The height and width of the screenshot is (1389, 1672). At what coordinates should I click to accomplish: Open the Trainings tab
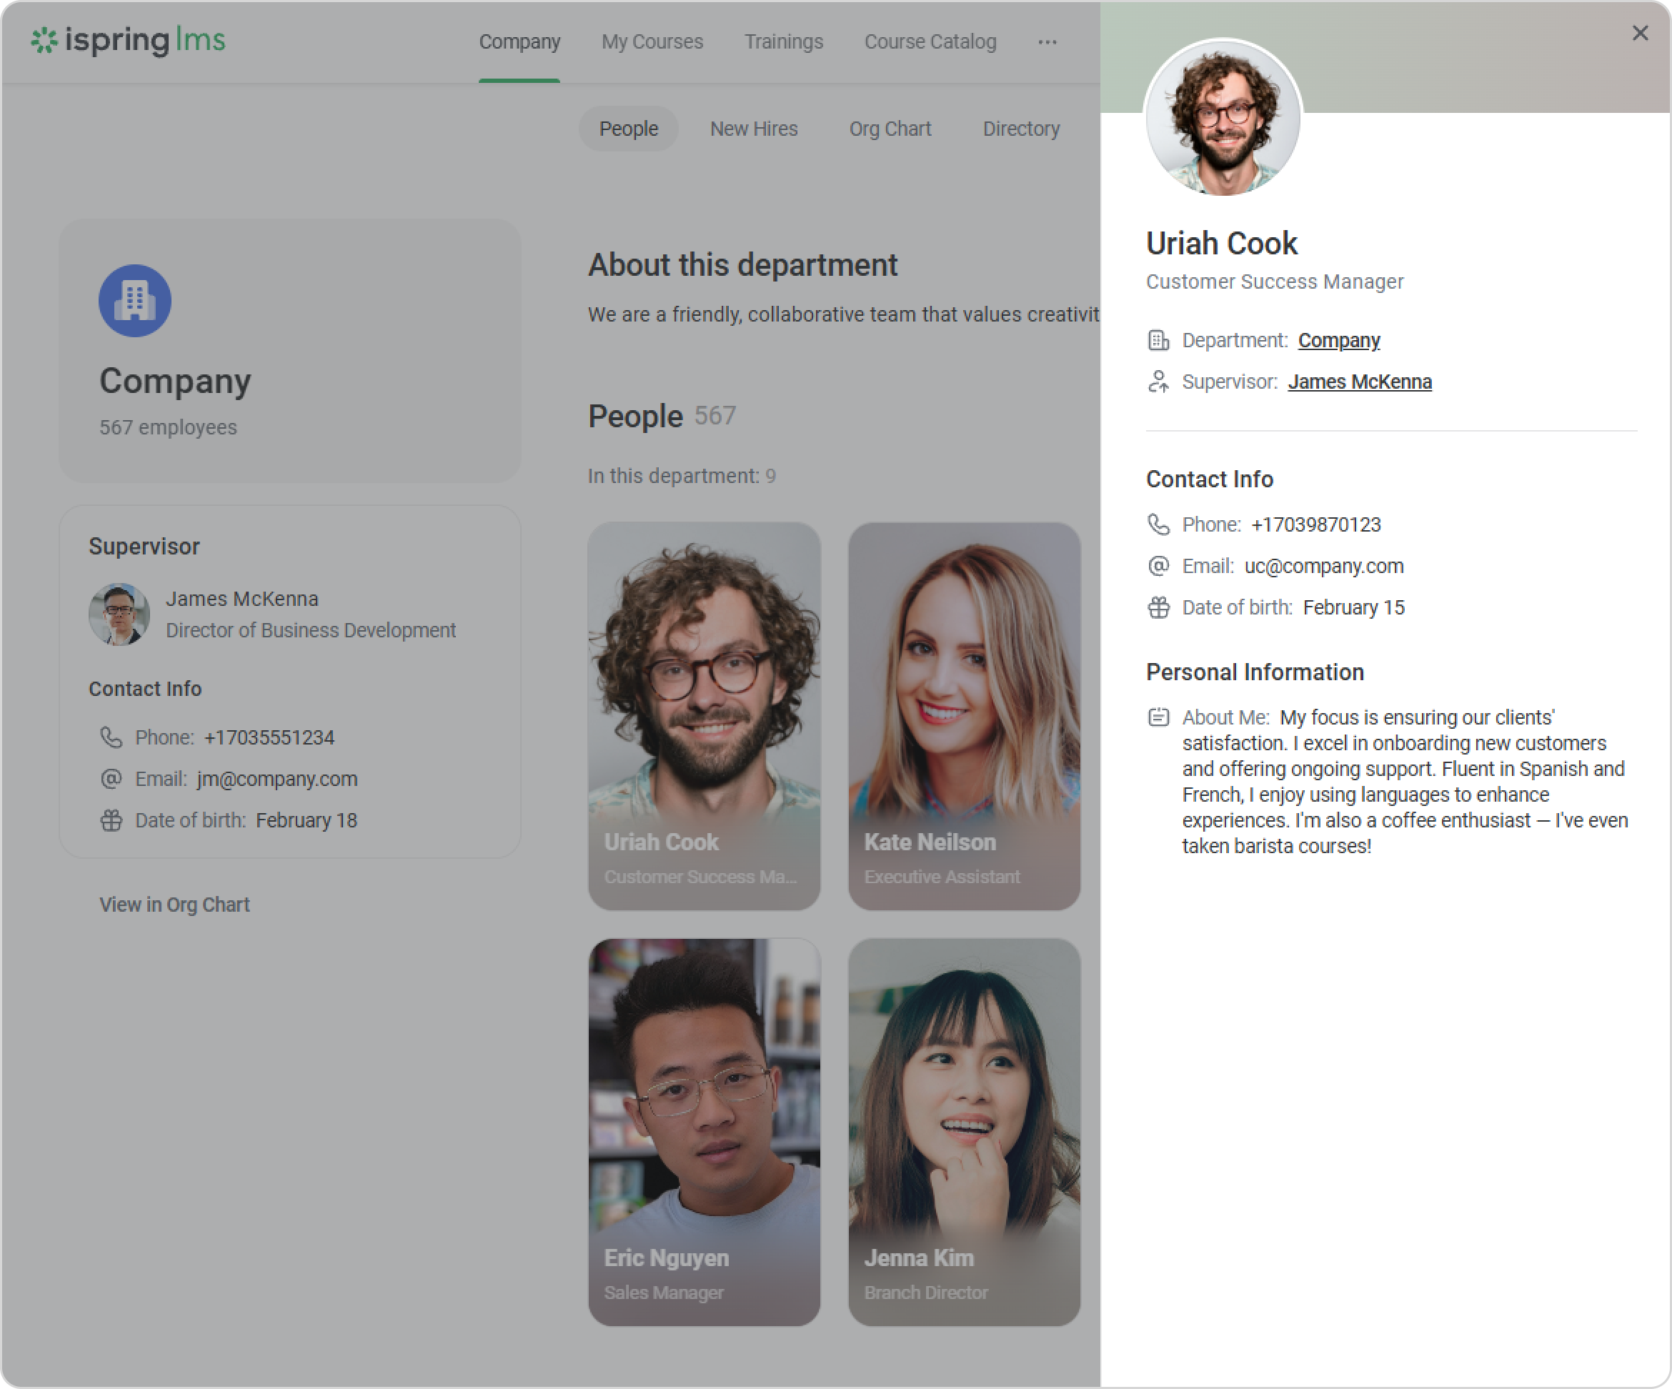[783, 42]
